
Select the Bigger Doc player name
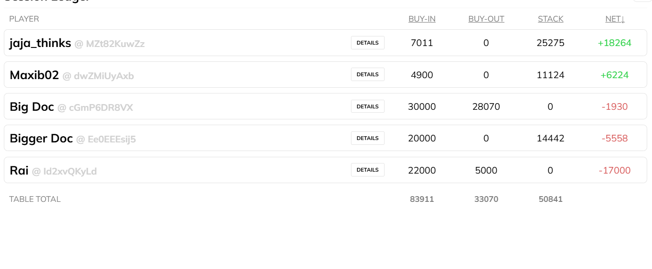tap(41, 139)
